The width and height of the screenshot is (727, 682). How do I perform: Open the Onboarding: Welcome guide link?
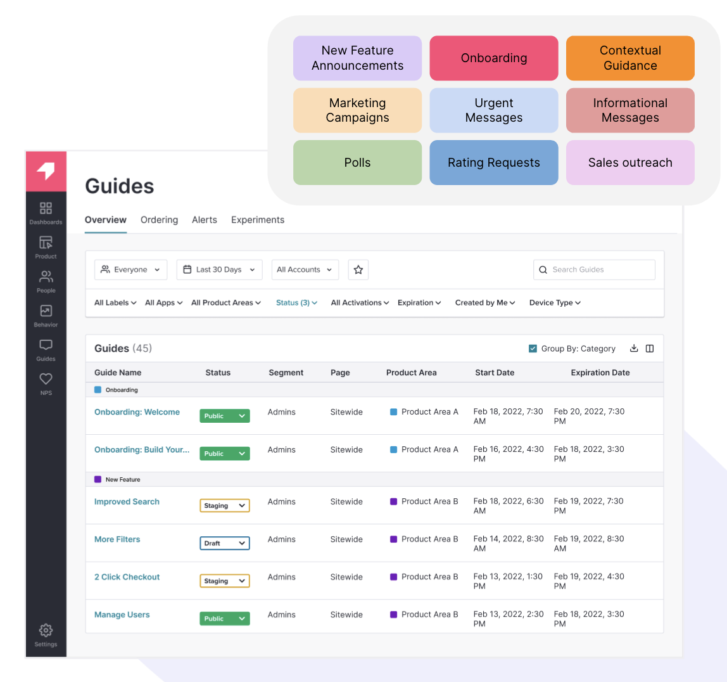point(137,412)
